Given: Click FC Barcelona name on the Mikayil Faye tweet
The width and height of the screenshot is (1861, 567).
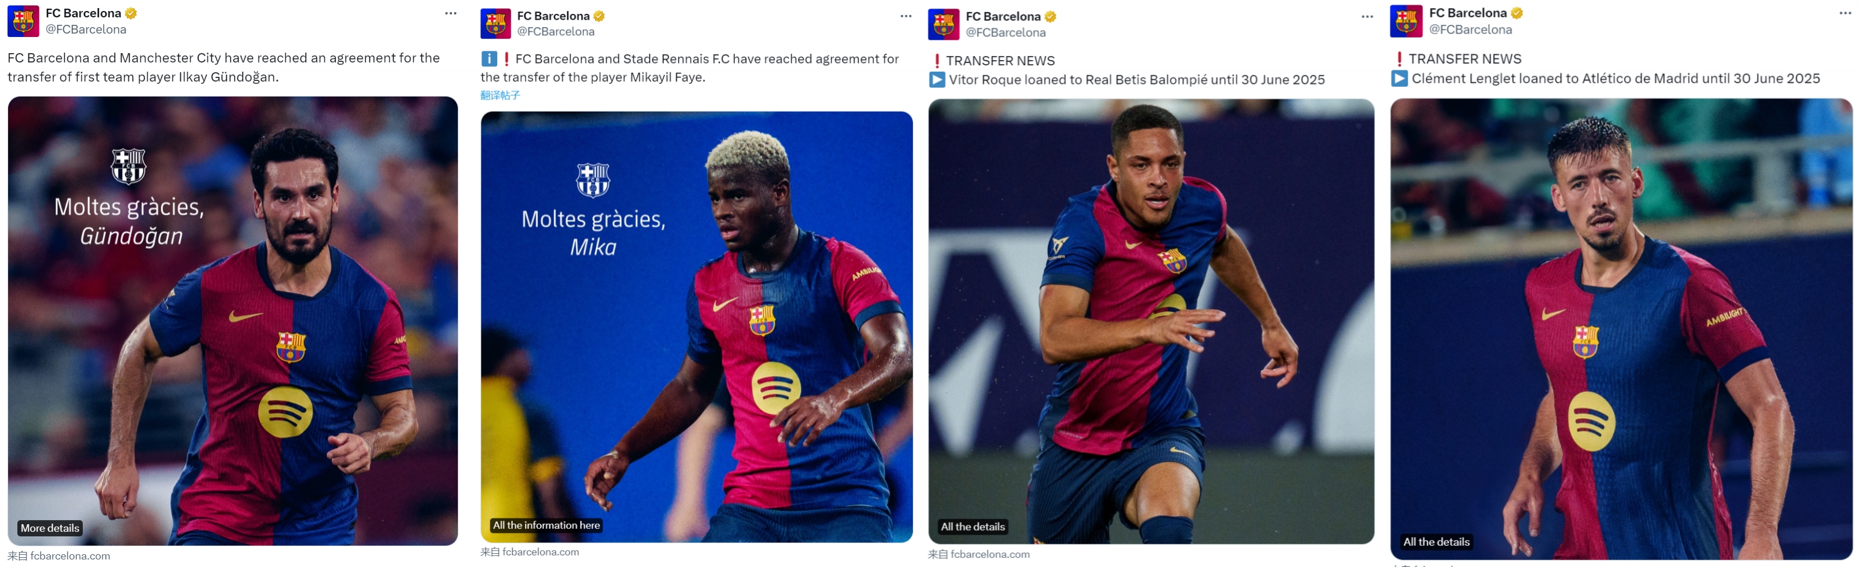Looking at the screenshot, I should pos(553,16).
